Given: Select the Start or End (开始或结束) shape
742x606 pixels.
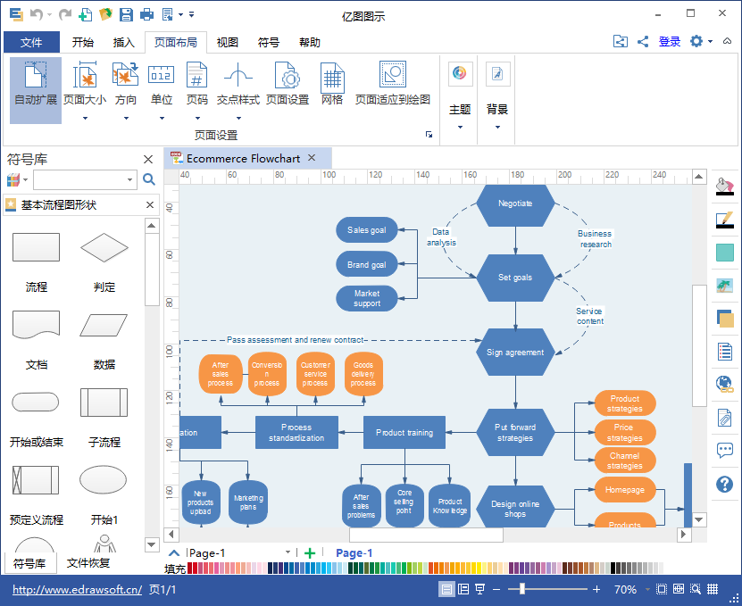Looking at the screenshot, I should click(x=36, y=403).
